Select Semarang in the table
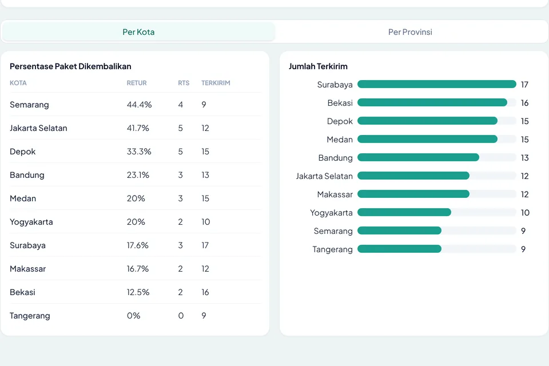549x366 pixels. click(29, 105)
